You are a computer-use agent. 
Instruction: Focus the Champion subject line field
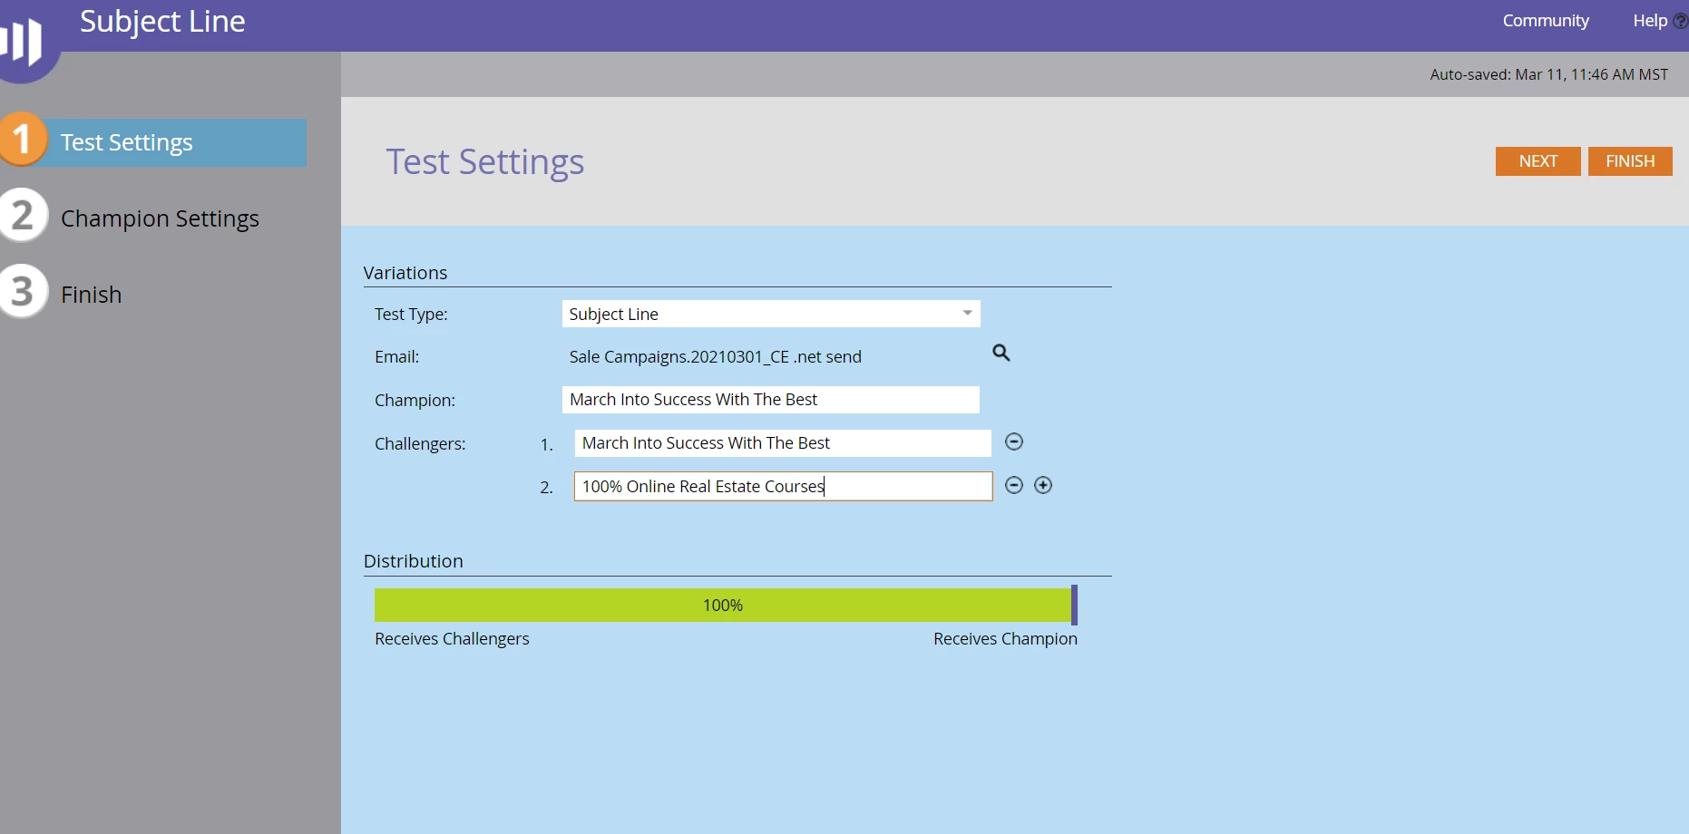pos(771,400)
